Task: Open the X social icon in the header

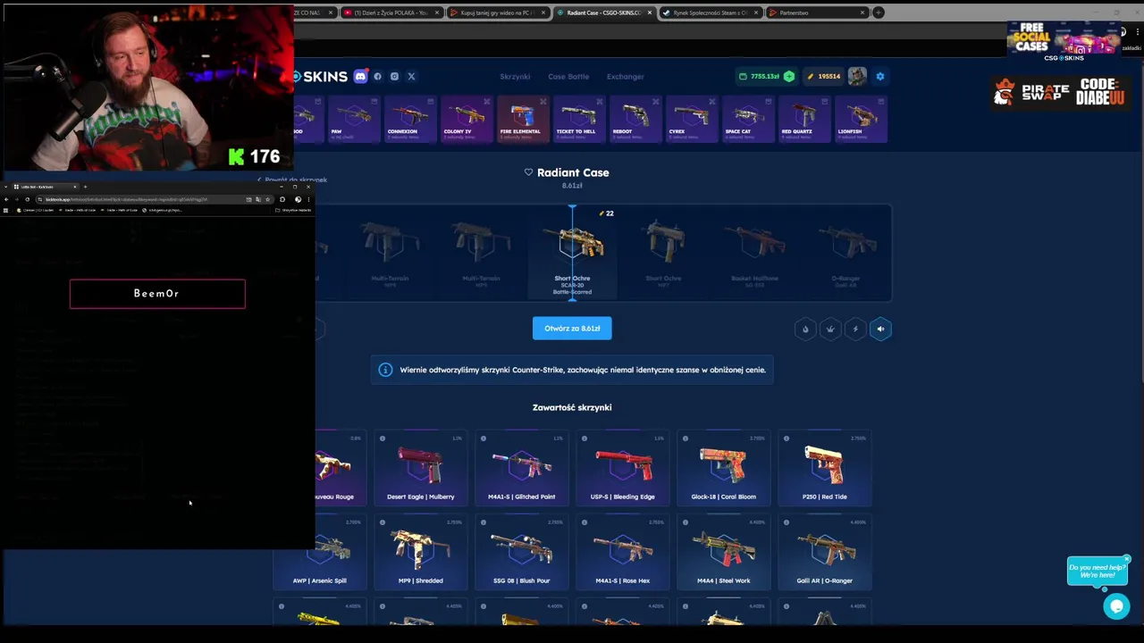Action: point(411,77)
